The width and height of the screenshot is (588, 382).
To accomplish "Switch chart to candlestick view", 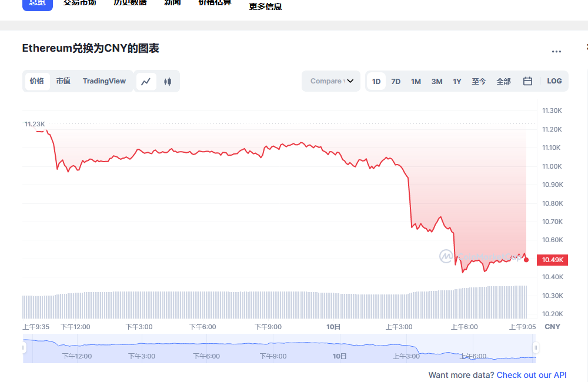I will (x=168, y=81).
